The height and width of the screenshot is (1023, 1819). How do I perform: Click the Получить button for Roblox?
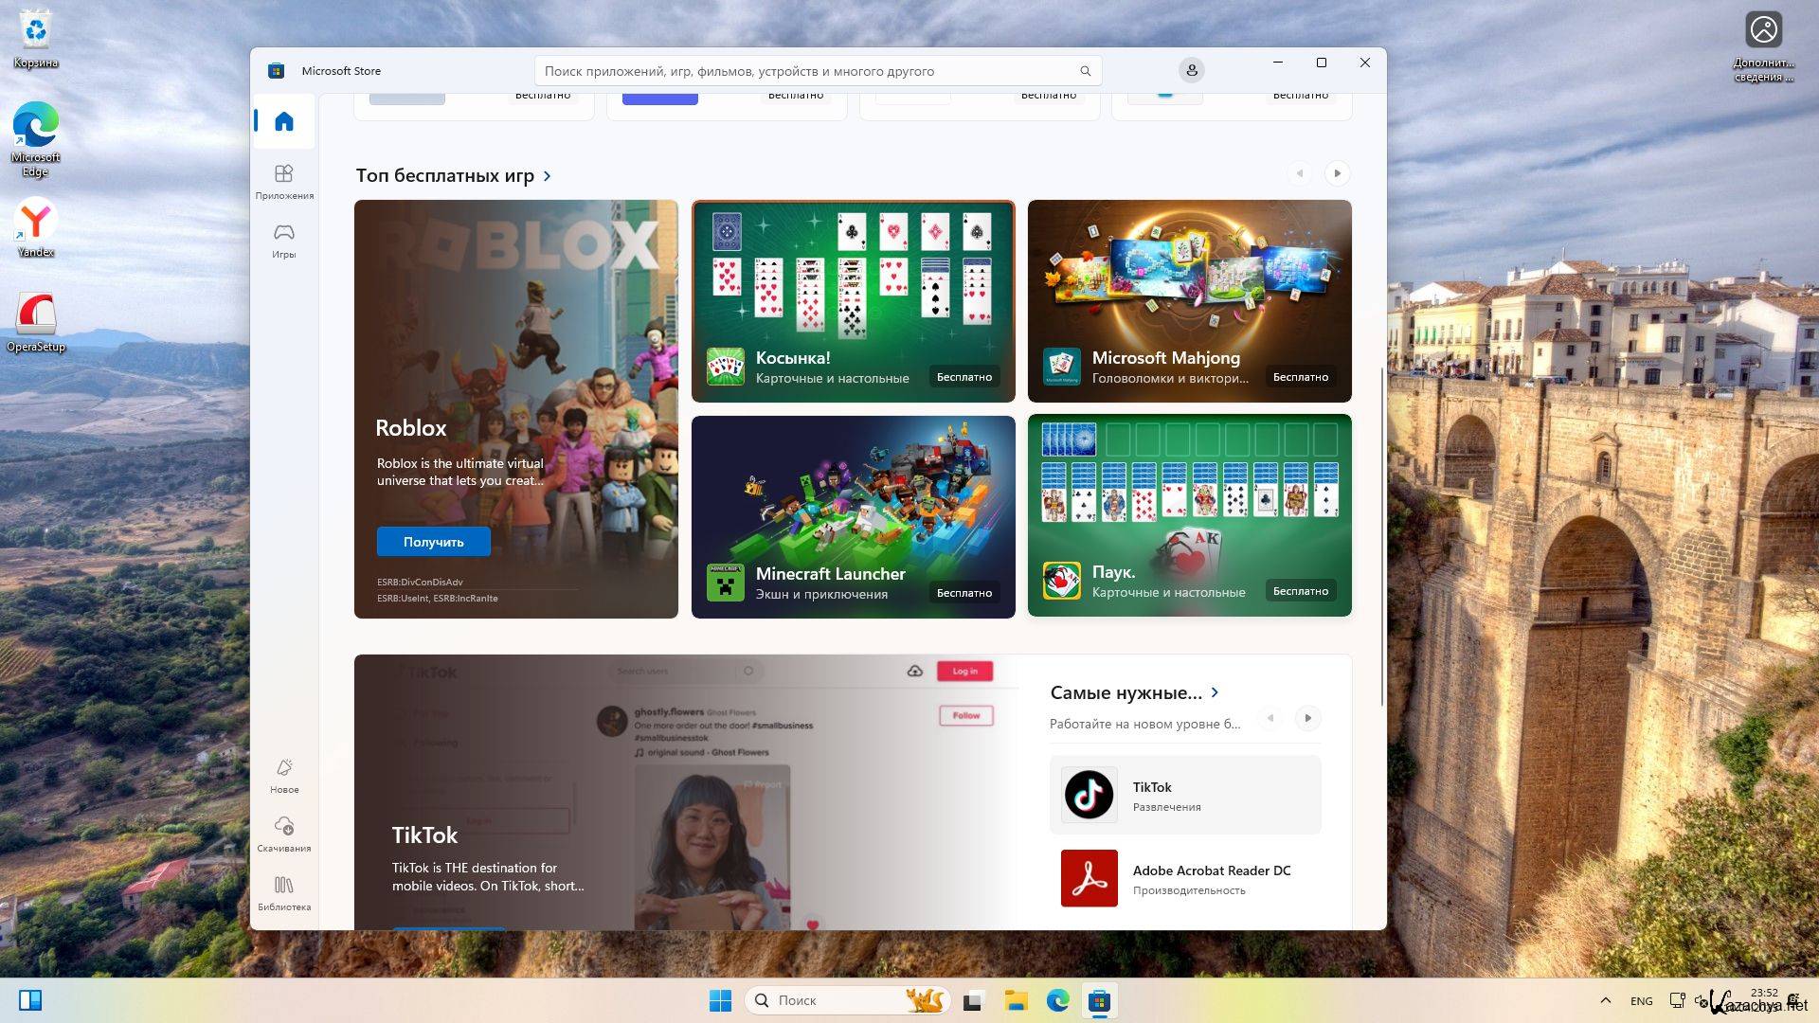point(433,542)
